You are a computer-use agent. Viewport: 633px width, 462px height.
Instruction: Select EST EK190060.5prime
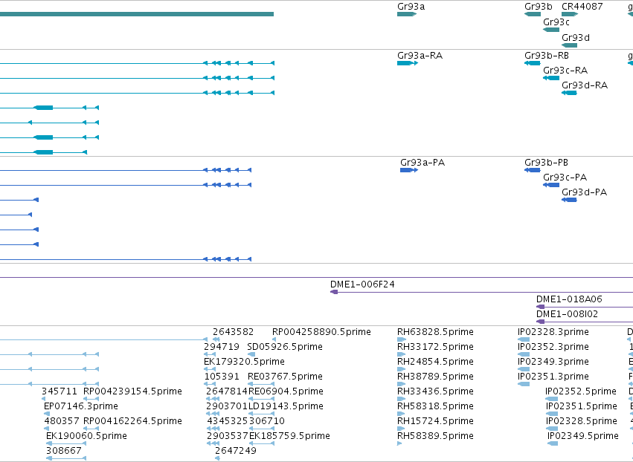66,443
